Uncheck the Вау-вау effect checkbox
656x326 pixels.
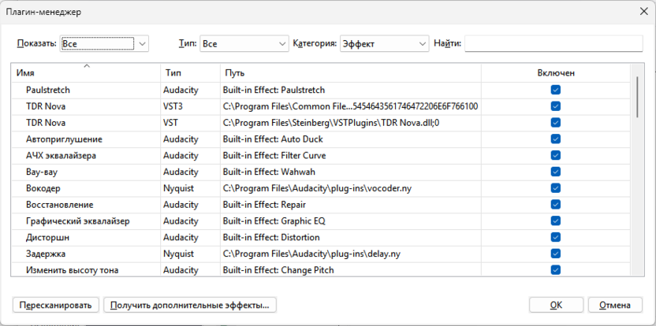(556, 172)
